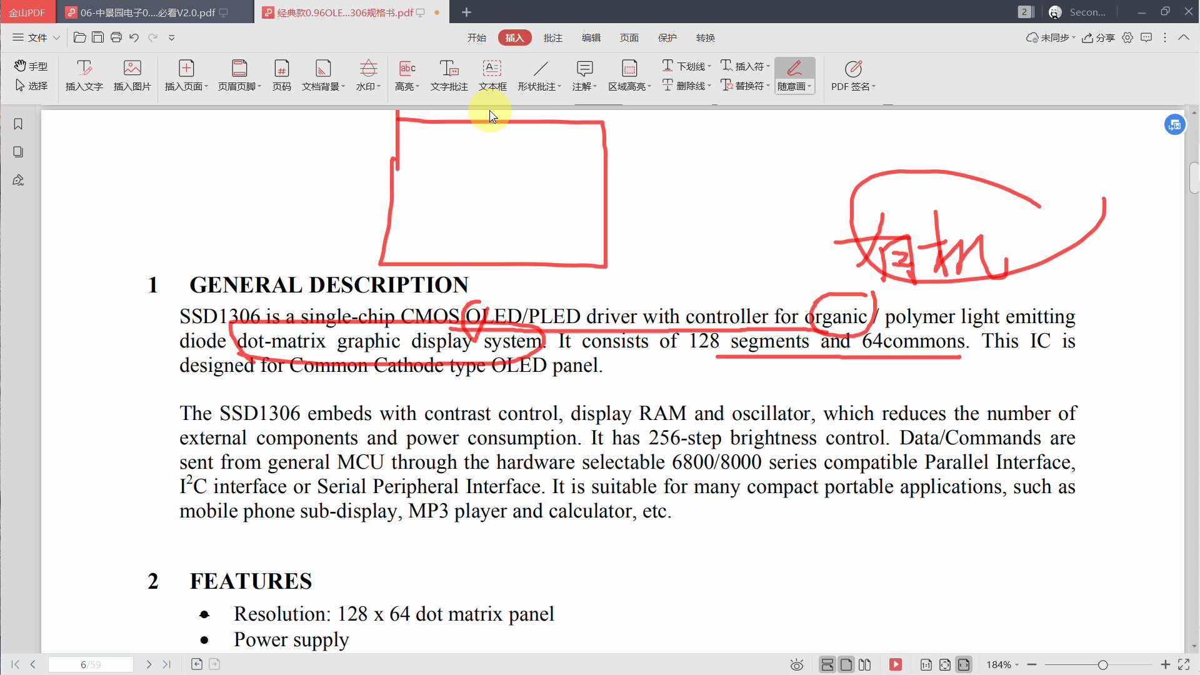
Task: Open the File (文件) menu
Action: (x=36, y=37)
